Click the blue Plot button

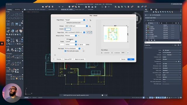point(131,59)
